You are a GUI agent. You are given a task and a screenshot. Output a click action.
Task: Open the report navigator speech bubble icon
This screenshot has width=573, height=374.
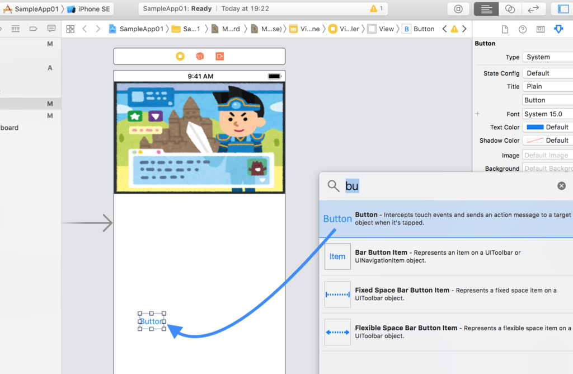51,28
